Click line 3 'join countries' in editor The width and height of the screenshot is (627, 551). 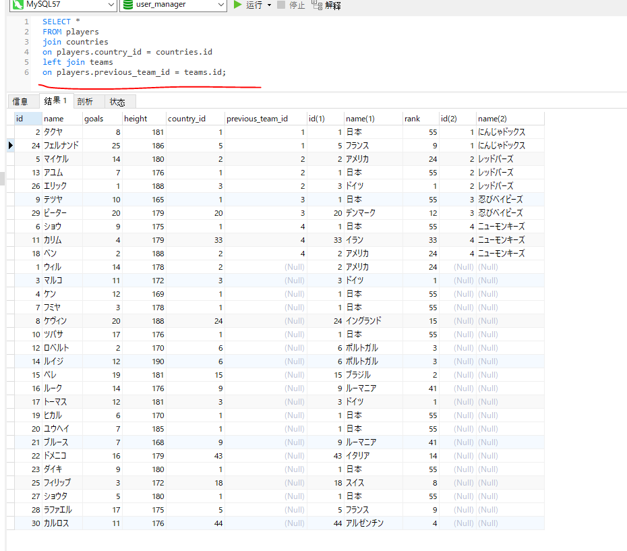click(x=76, y=42)
